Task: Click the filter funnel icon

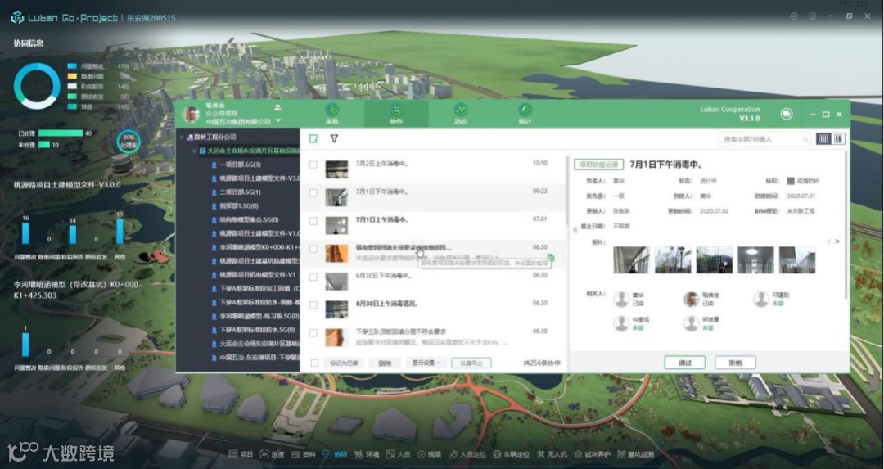Action: point(334,138)
